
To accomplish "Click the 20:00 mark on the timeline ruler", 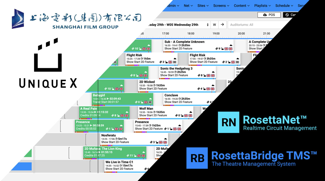I will (x=241, y=33).
